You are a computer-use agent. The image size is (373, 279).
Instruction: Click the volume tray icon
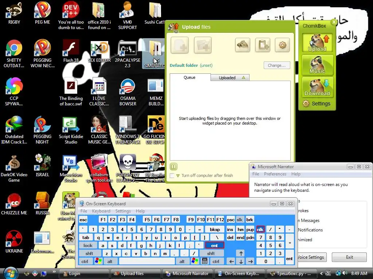(345, 273)
